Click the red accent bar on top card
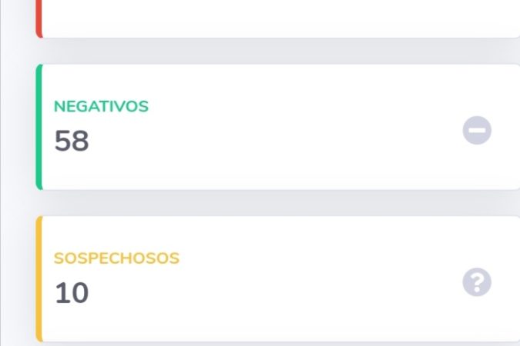520x346 pixels. pos(39,18)
